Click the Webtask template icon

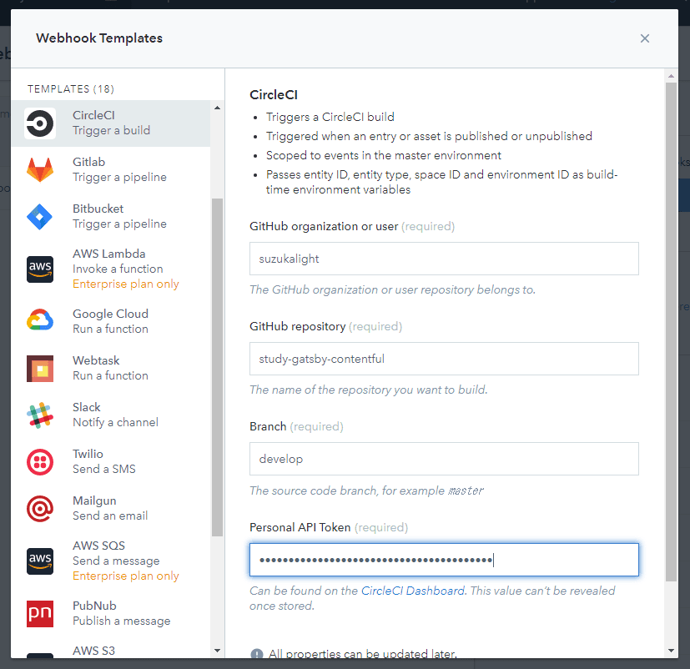40,368
